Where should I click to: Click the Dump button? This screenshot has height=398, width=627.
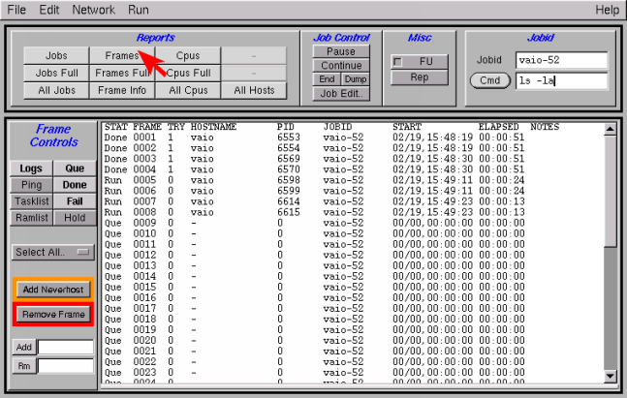pyautogui.click(x=356, y=79)
